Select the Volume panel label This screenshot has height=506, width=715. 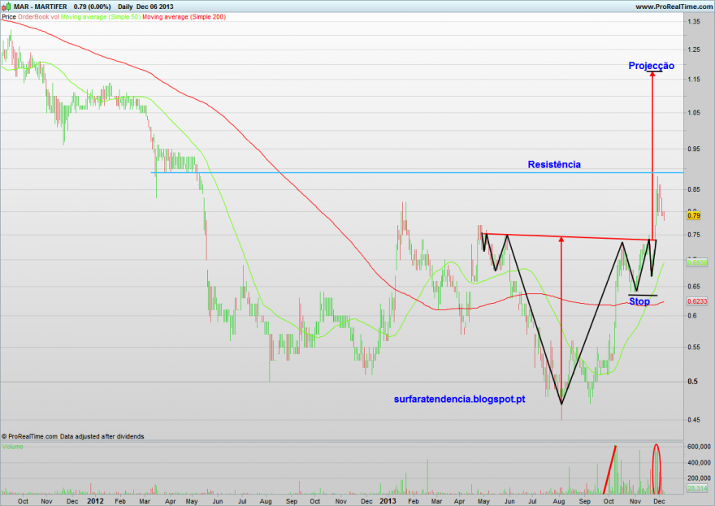click(12, 447)
